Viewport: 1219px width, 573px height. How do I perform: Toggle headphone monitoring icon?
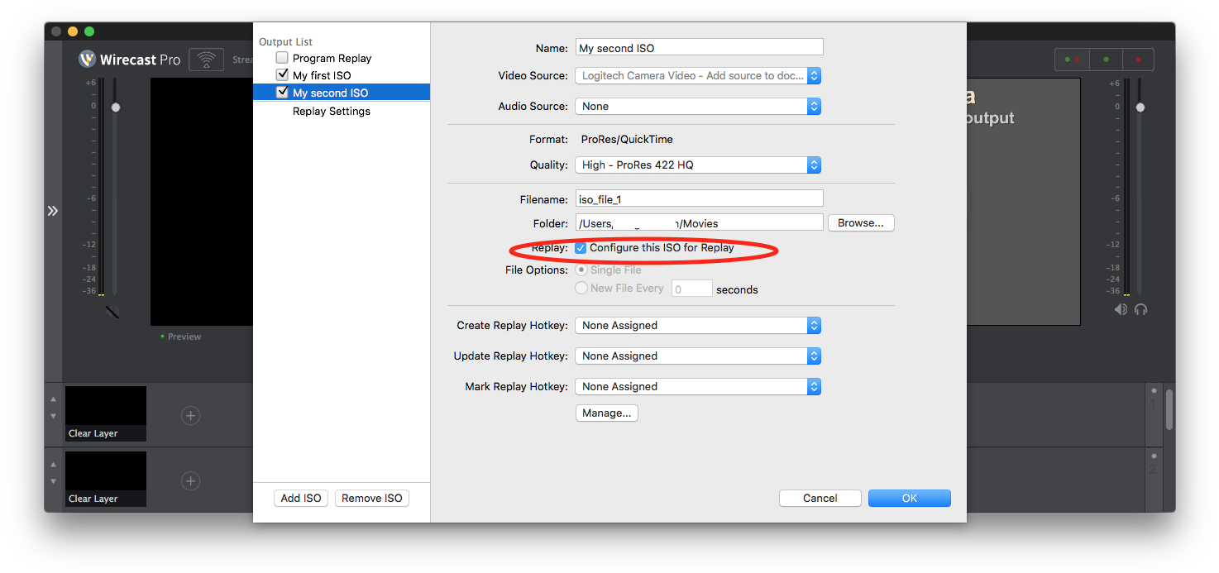(1141, 309)
